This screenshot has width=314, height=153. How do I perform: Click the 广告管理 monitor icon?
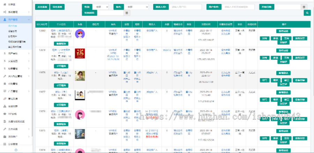(x=5, y=91)
